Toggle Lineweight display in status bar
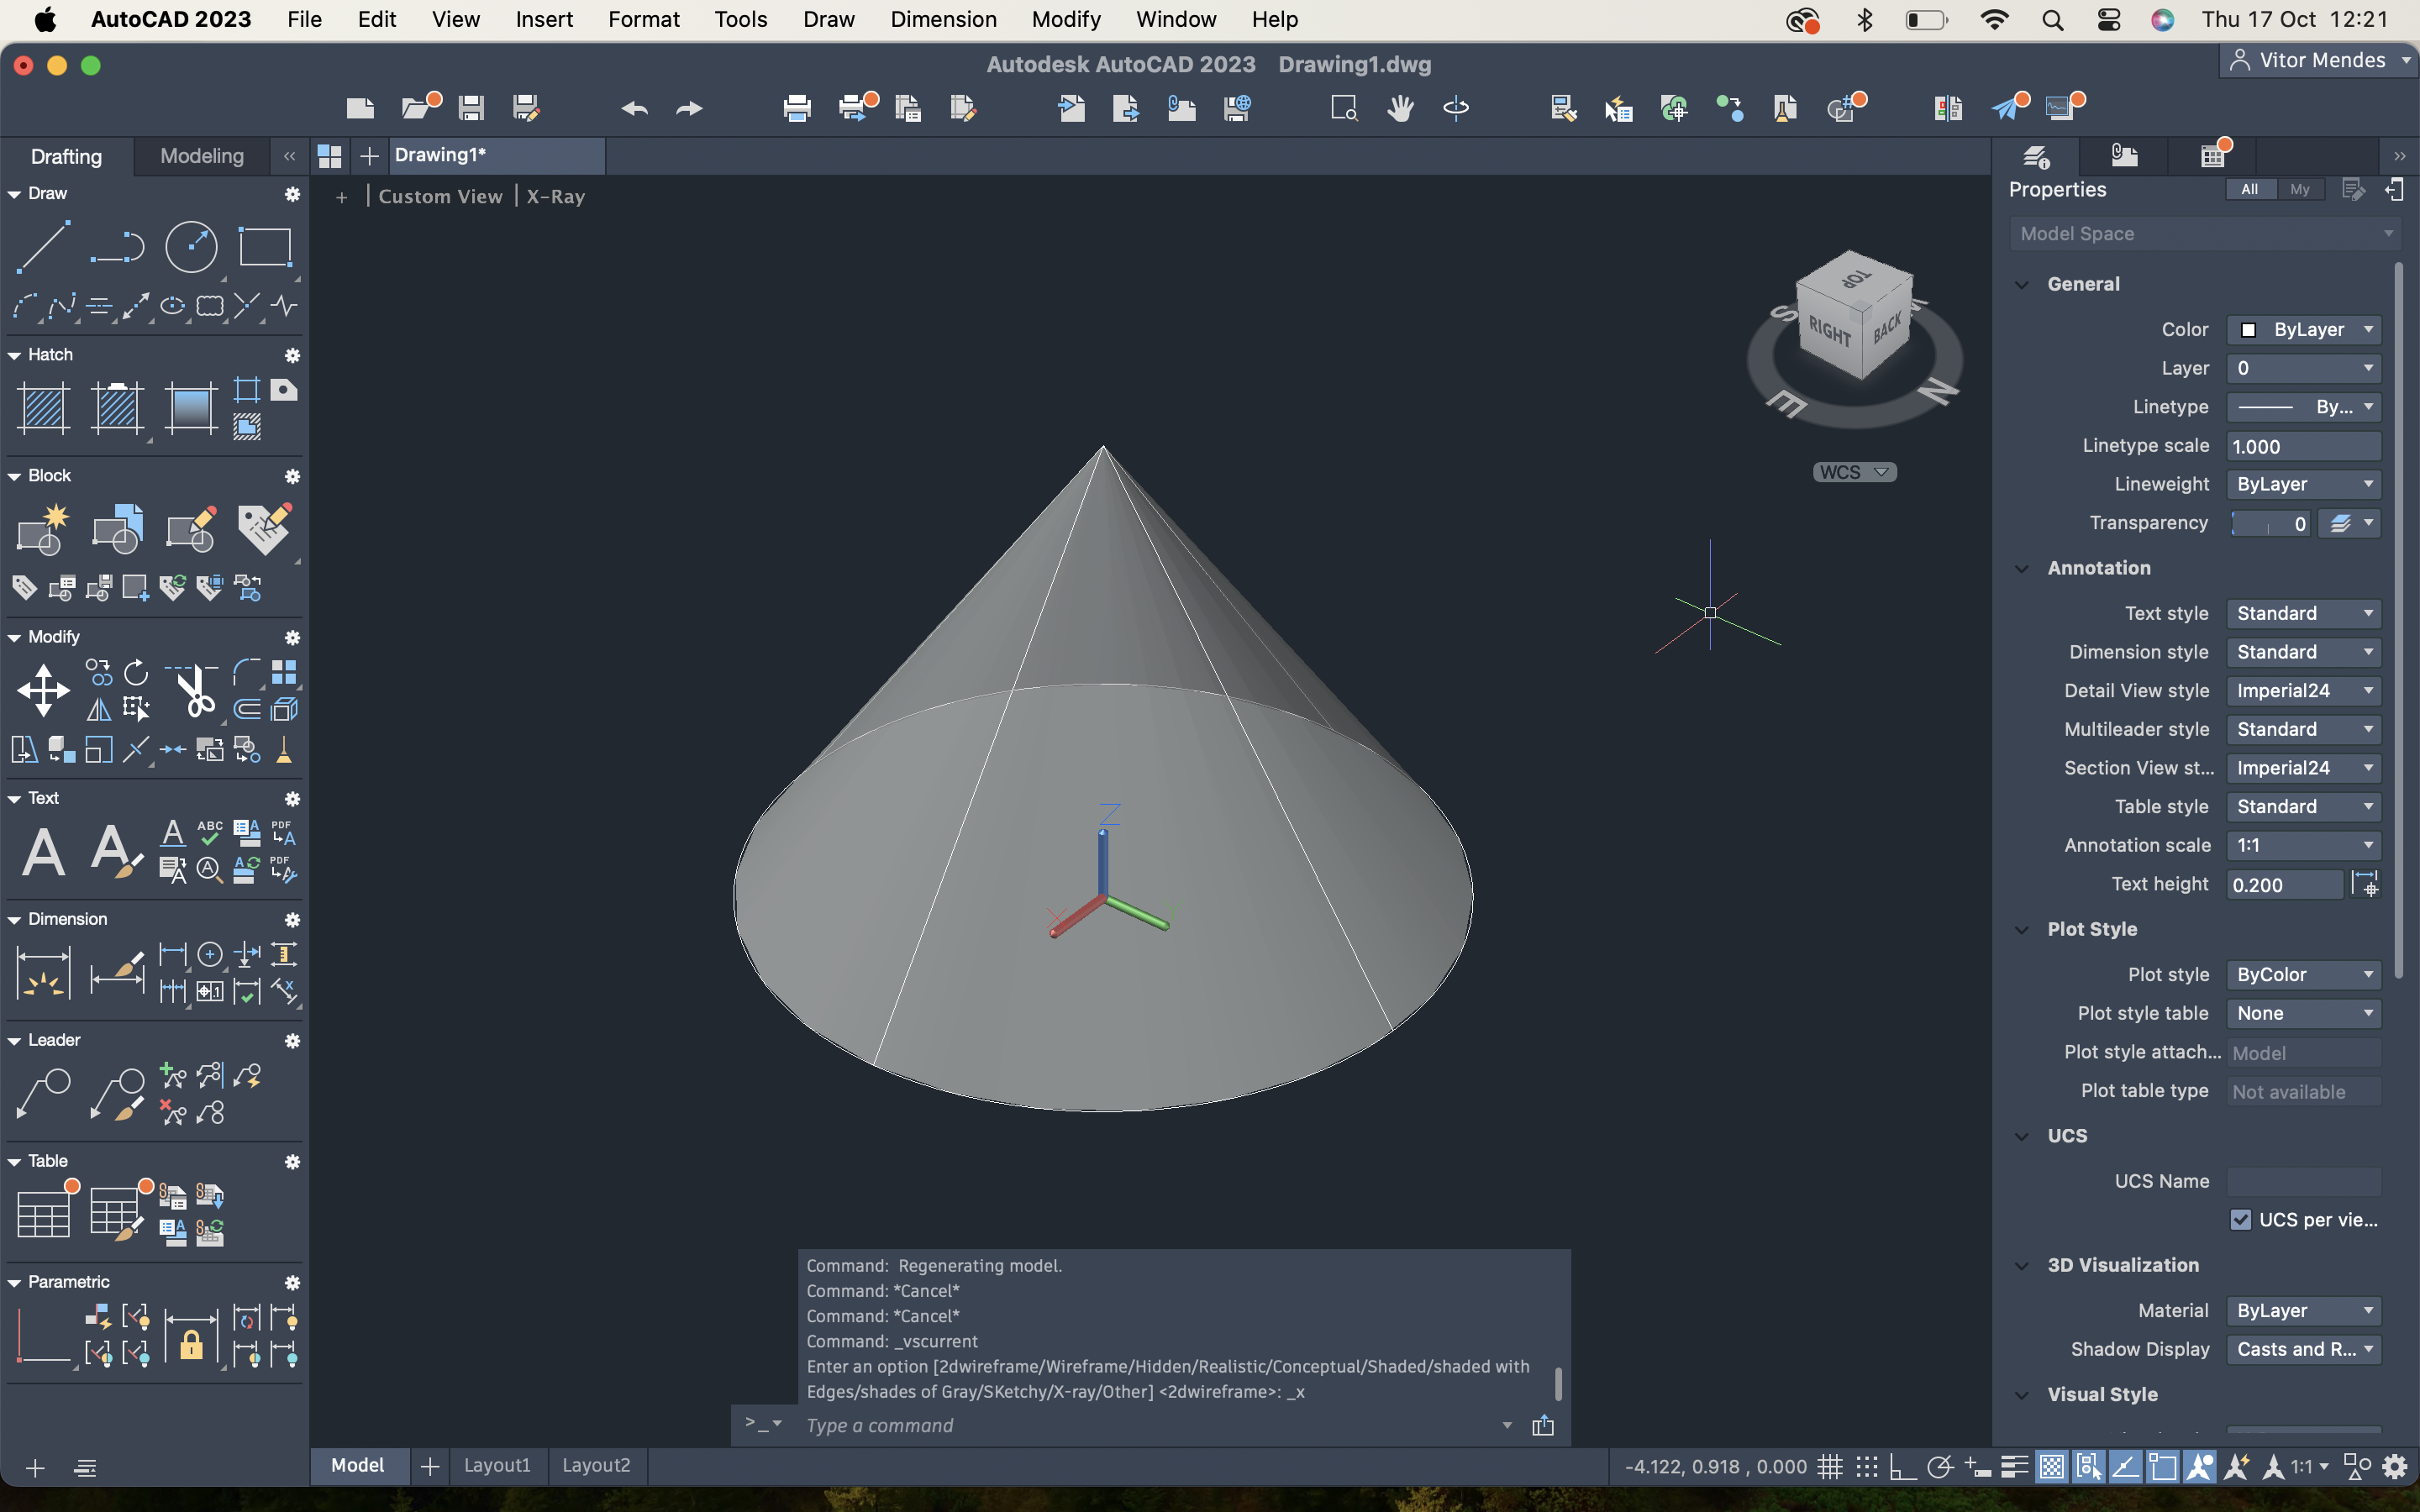2420x1512 pixels. pos(2014,1467)
